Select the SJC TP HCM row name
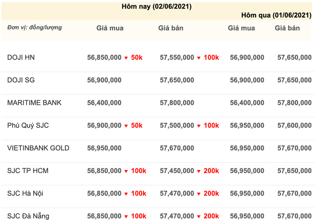Image resolution: width=315 pixels, height=223 pixels. 28,171
